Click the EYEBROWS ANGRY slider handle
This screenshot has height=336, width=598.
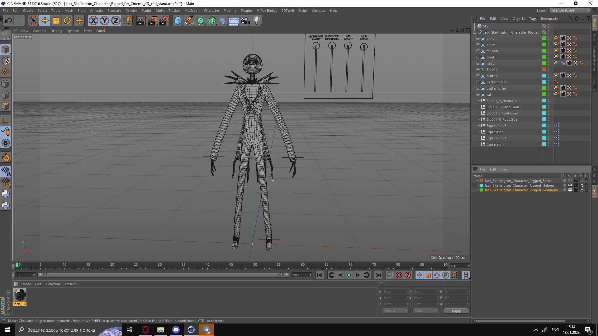pos(316,46)
